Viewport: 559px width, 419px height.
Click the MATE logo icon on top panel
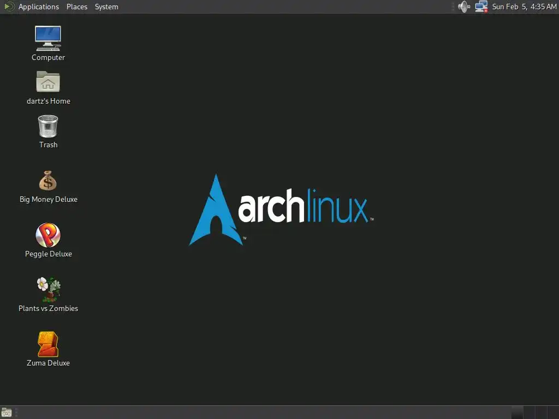point(9,7)
